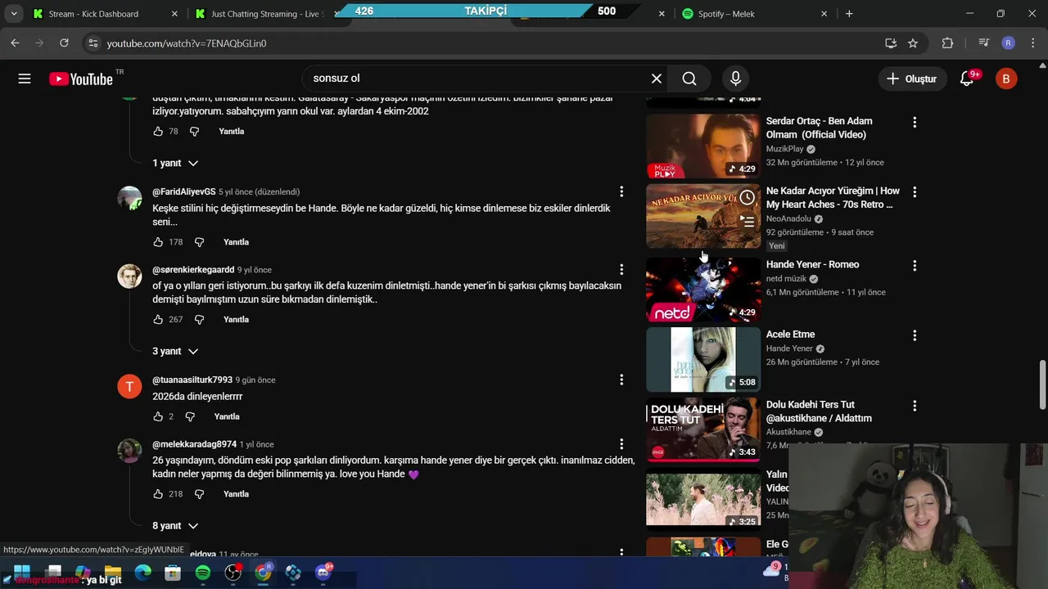Open @sørenkierkegaardd profile avatar
This screenshot has width=1048, height=589.
pyautogui.click(x=129, y=277)
